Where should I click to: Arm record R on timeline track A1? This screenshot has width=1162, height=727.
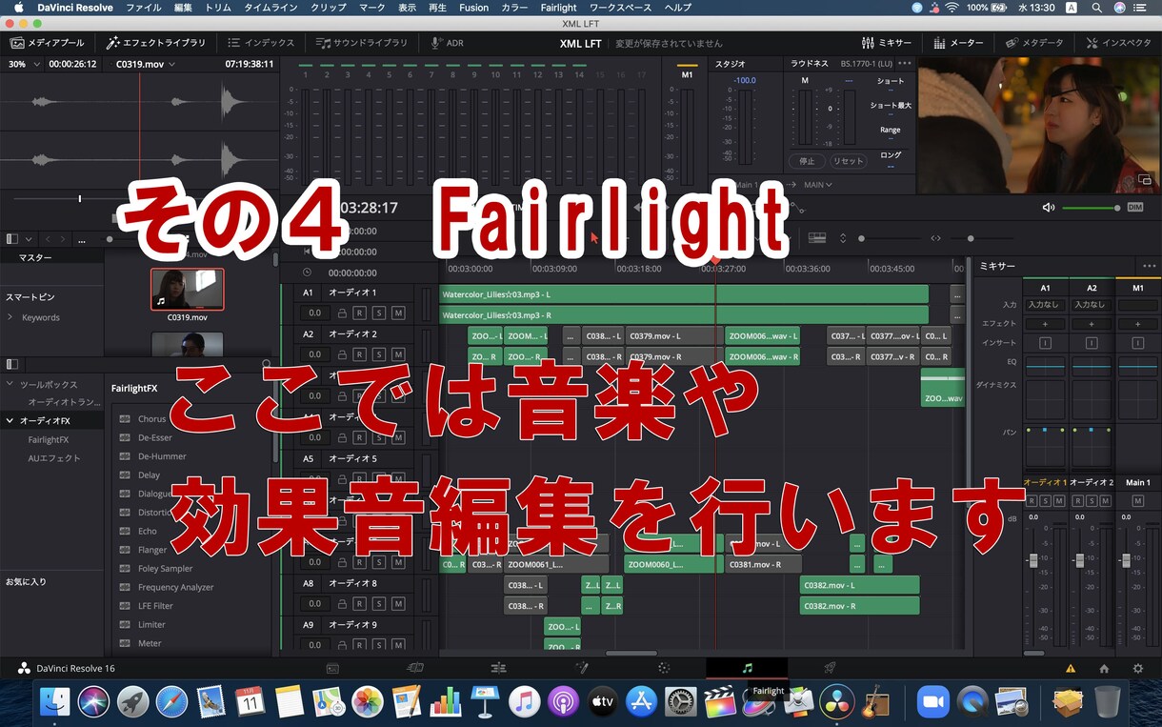click(x=360, y=313)
